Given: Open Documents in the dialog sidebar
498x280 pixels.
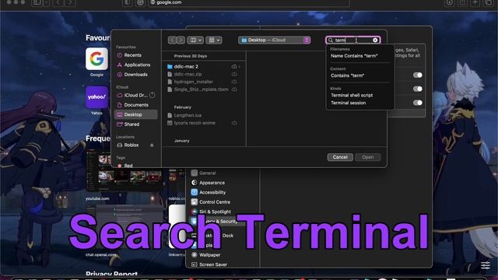Looking at the screenshot, I should 135,105.
